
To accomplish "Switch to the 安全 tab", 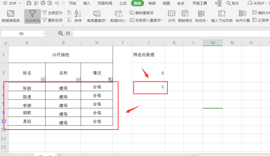I will [x=181, y=3].
